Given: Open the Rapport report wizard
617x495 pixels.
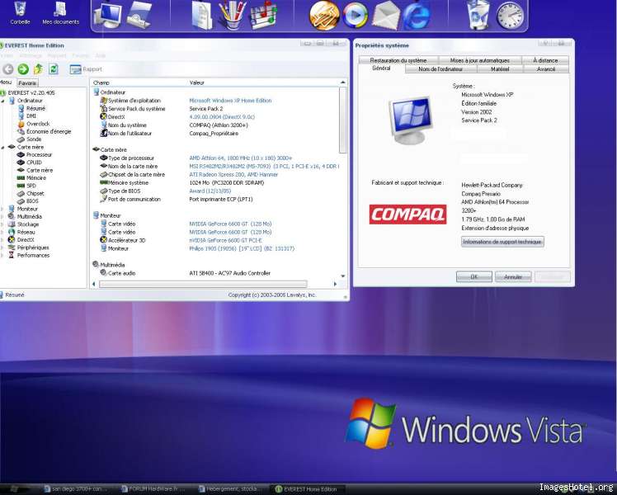Looking at the screenshot, I should tap(87, 69).
